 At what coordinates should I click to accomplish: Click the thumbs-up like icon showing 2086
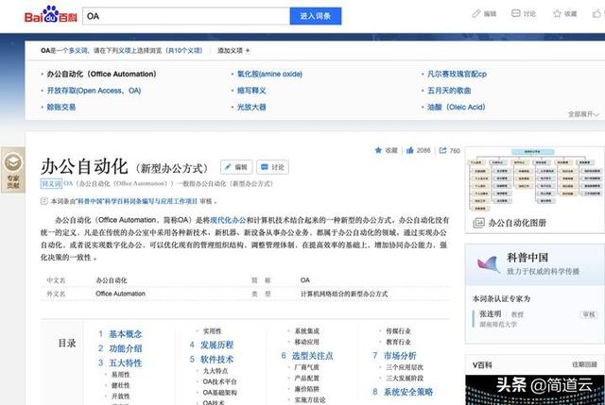(x=410, y=151)
